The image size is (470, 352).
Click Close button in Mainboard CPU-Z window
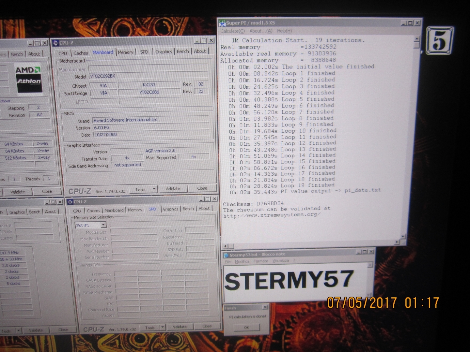(202, 188)
